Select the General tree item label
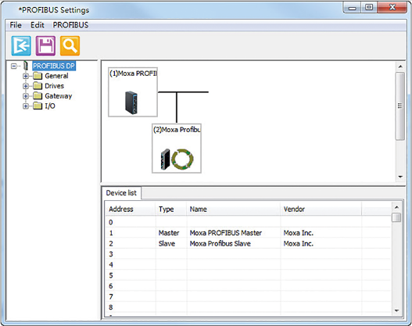 pyautogui.click(x=56, y=76)
